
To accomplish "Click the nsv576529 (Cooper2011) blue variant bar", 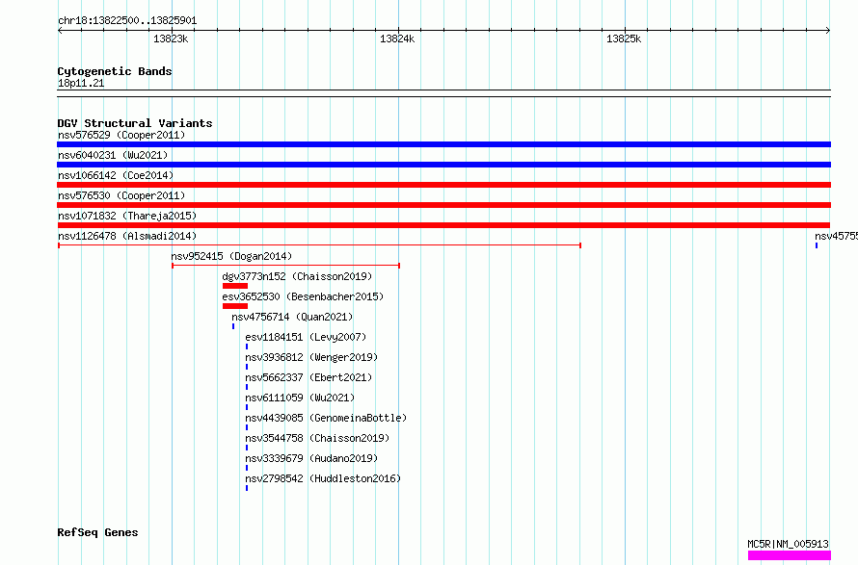I will coord(443,144).
